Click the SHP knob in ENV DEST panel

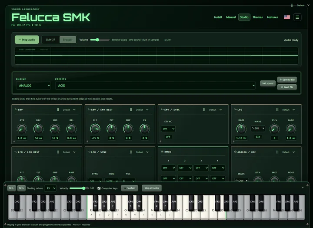[x=128, y=129]
